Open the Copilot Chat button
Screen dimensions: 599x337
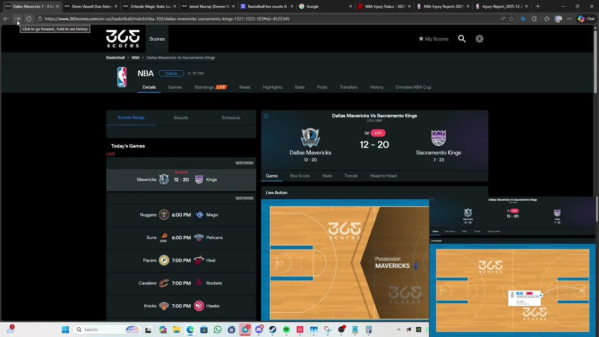coord(586,19)
